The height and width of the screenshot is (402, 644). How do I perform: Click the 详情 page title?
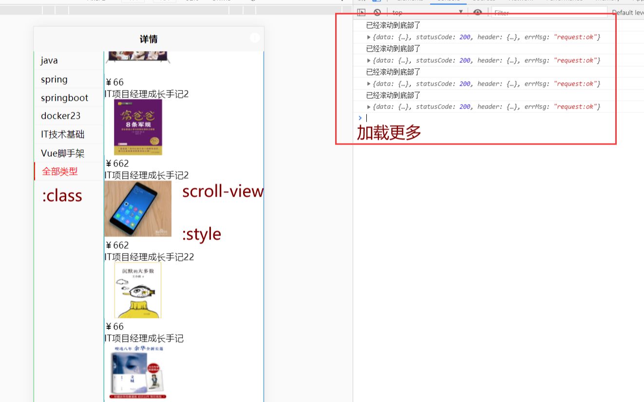149,39
